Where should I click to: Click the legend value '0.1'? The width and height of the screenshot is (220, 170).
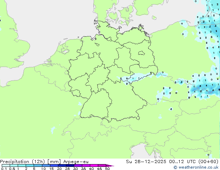pyautogui.click(x=4, y=169)
